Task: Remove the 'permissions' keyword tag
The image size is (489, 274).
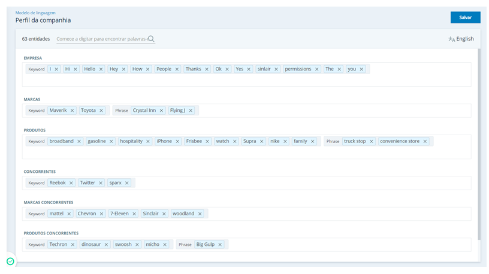Action: 316,69
